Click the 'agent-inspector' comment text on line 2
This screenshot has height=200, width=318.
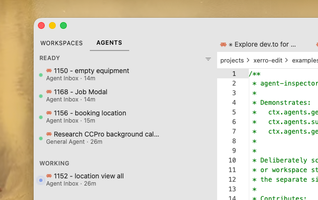pos(289,83)
